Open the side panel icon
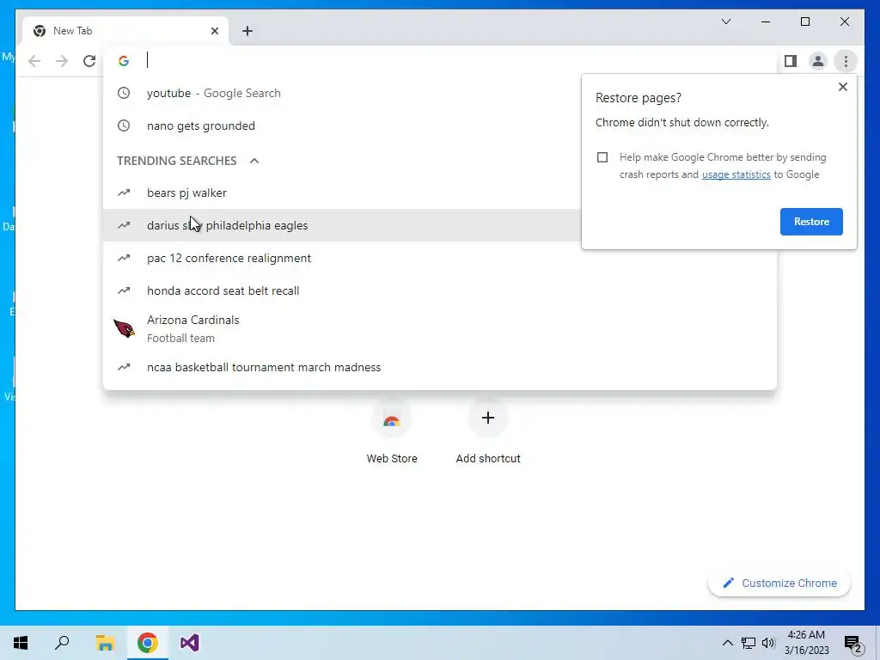Screen dimensions: 880x660 tap(791, 61)
